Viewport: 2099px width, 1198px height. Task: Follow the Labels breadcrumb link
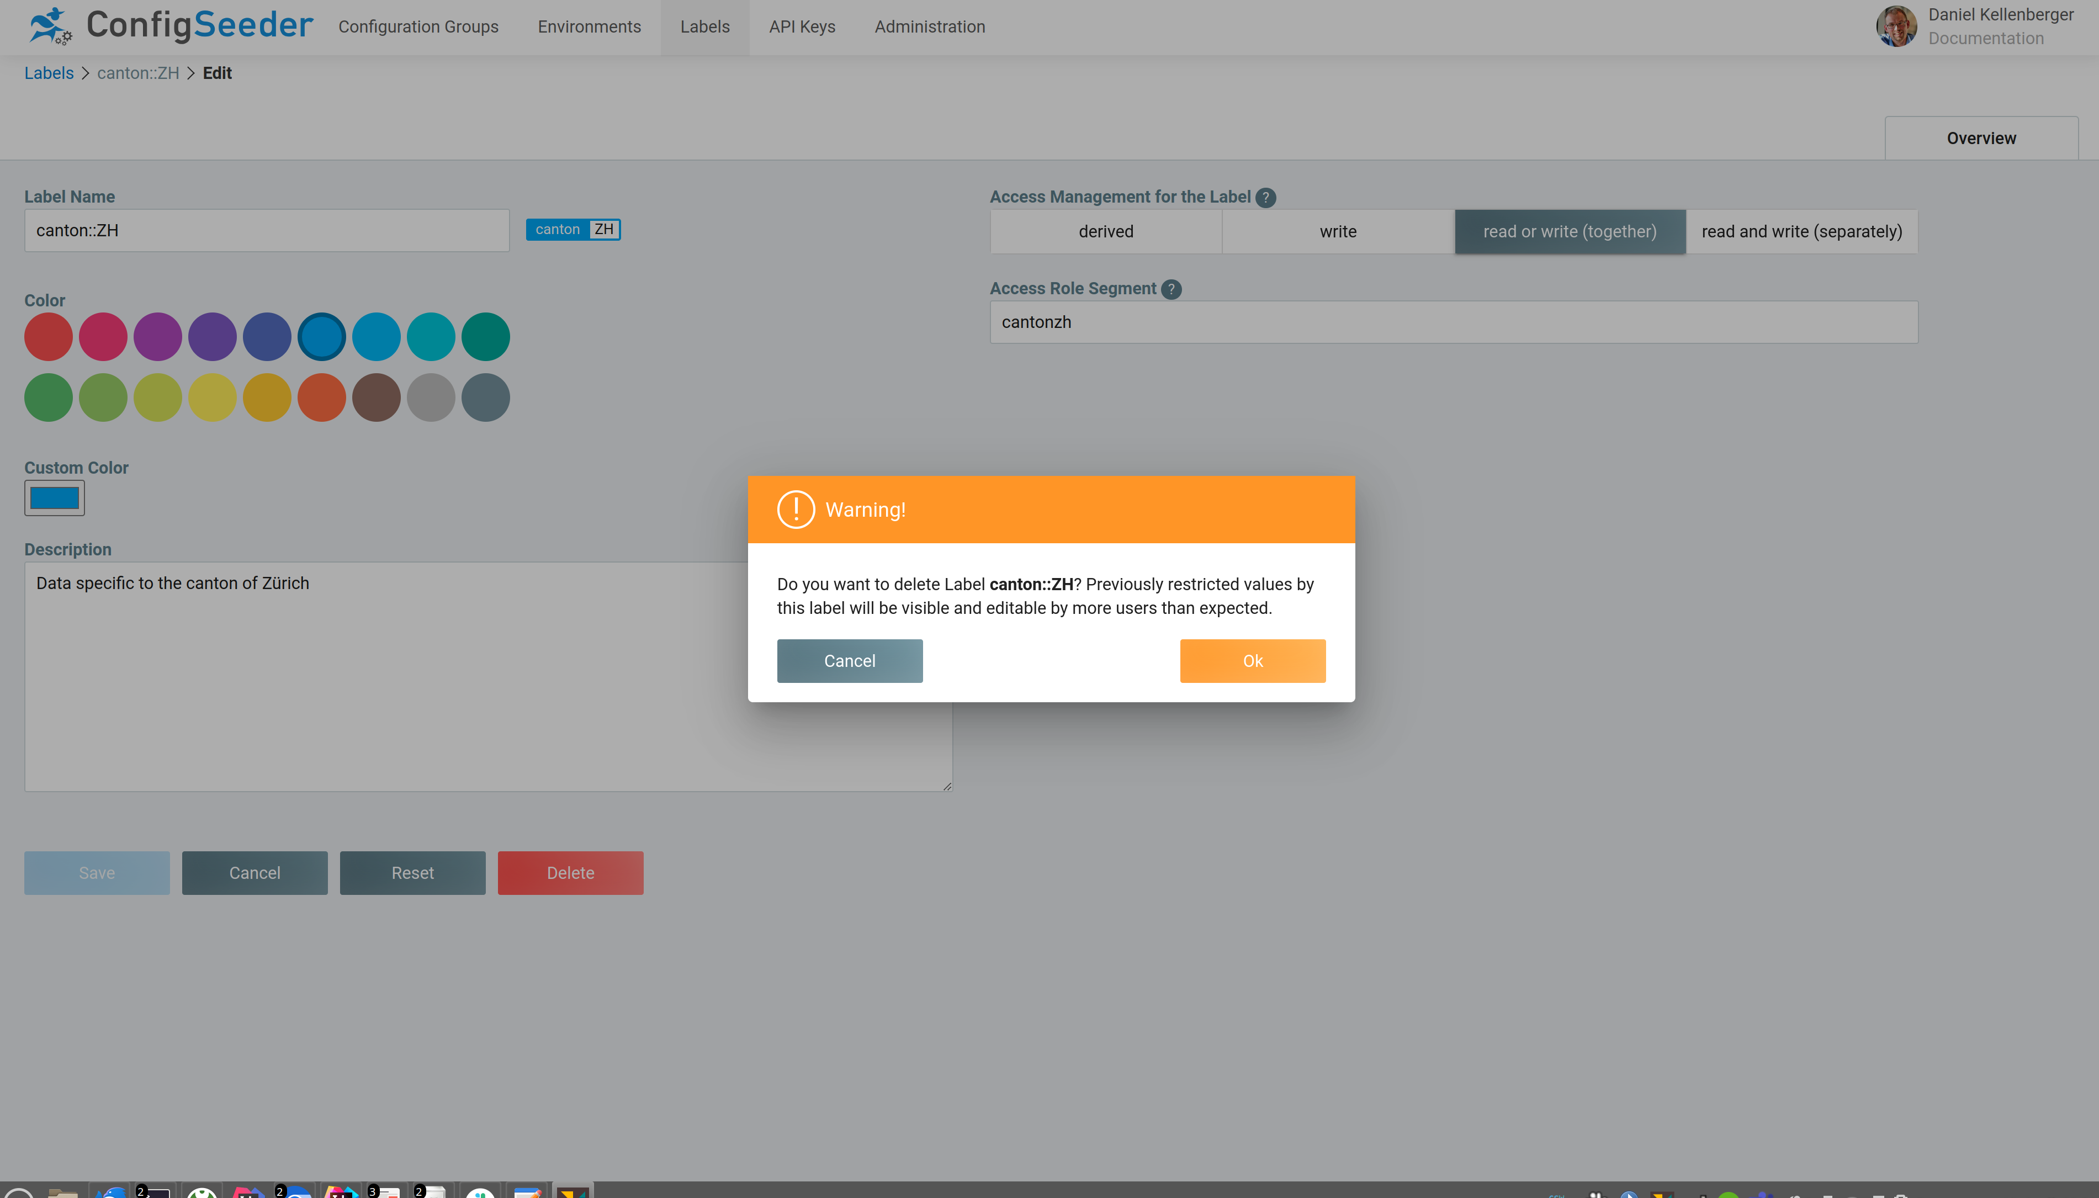49,73
